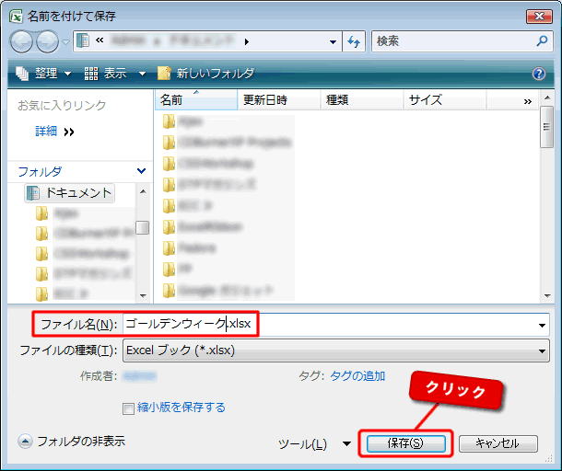Click the Back navigation arrow button
562x471 pixels.
pos(21,41)
